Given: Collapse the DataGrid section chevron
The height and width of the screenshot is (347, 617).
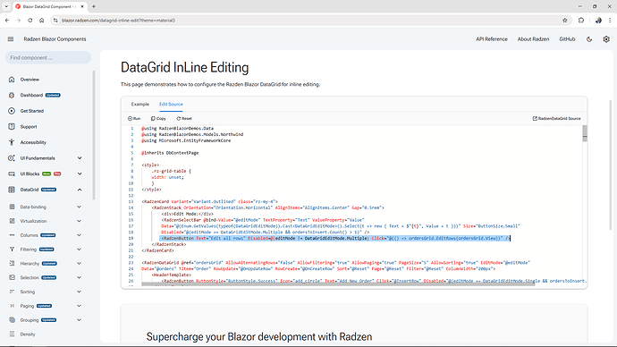Looking at the screenshot, I should click(x=80, y=190).
